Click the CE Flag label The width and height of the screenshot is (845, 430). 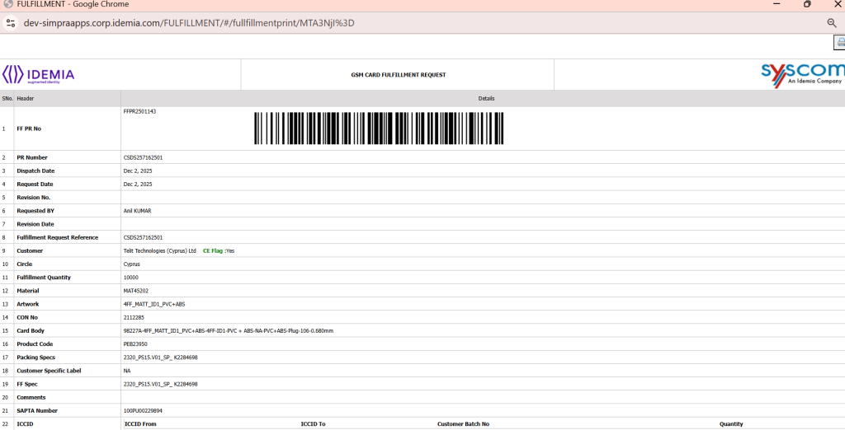point(213,250)
